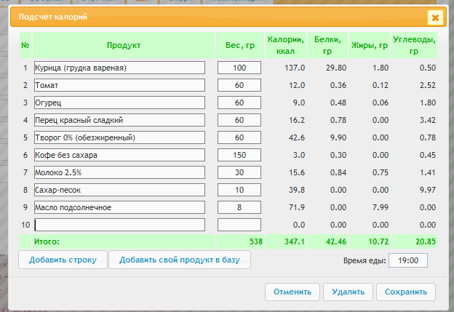Image resolution: width=454 pixels, height=312 pixels.
Task: Click calories value 71.9 for Масло подсолнечное
Action: [x=297, y=207]
